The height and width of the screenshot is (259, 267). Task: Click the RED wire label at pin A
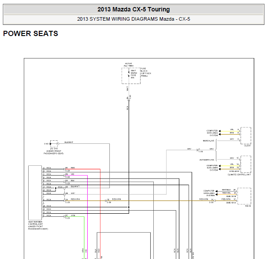(x=73, y=168)
